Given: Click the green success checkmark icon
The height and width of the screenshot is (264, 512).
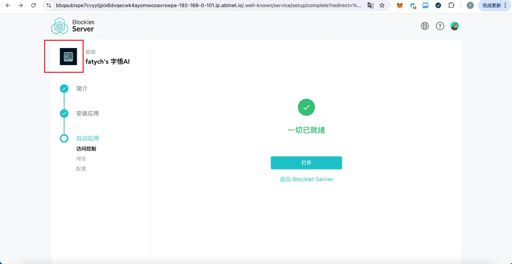Looking at the screenshot, I should pos(306,107).
